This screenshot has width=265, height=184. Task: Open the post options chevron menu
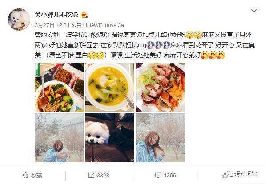pos(254,11)
